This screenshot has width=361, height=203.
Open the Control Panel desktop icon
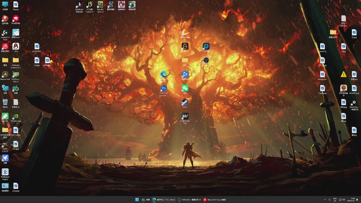tap(5, 187)
